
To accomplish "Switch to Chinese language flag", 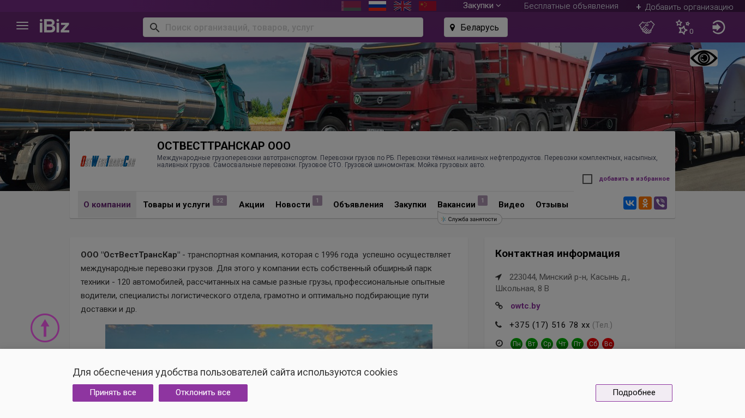I will tap(428, 6).
